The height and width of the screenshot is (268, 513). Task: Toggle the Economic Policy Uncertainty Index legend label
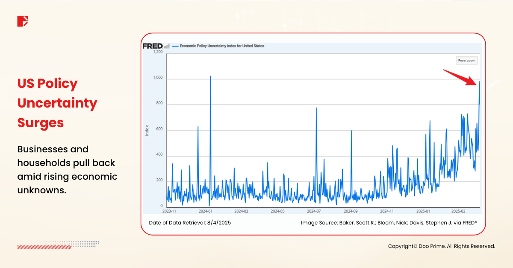(221, 46)
